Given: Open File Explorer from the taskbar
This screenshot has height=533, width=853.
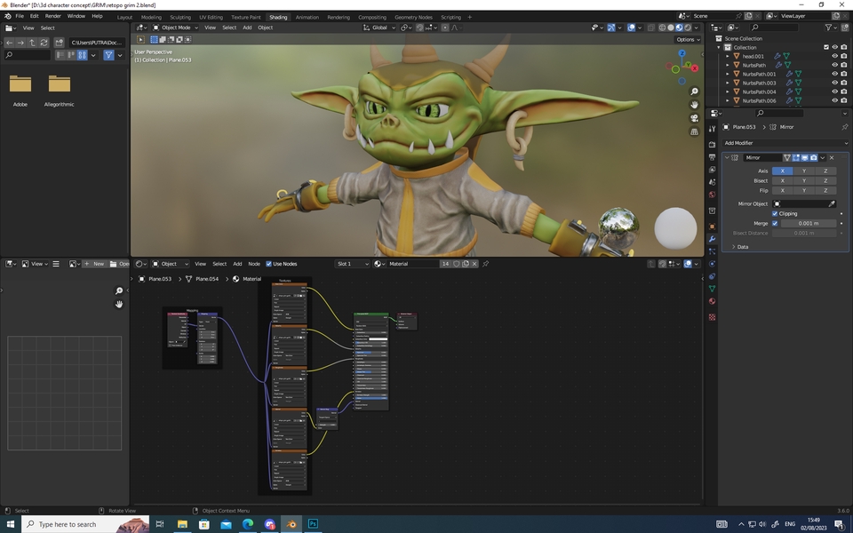Looking at the screenshot, I should pyautogui.click(x=182, y=524).
